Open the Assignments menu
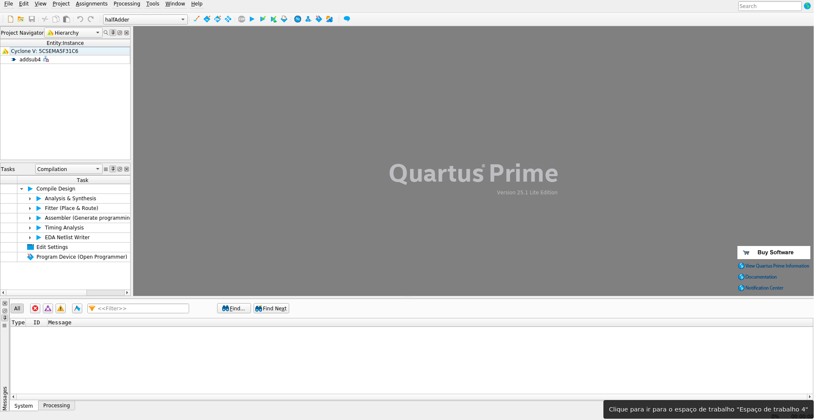The height and width of the screenshot is (420, 815). click(x=92, y=4)
